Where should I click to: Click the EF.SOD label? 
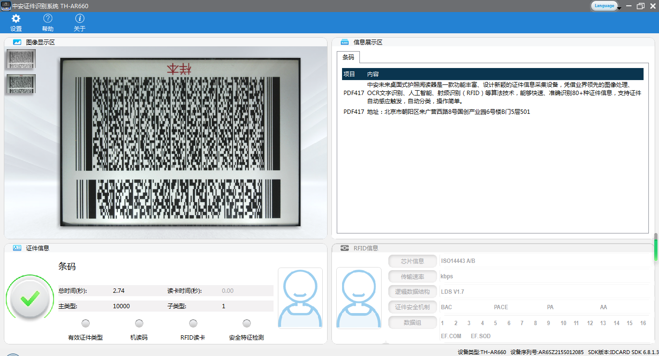pos(481,336)
